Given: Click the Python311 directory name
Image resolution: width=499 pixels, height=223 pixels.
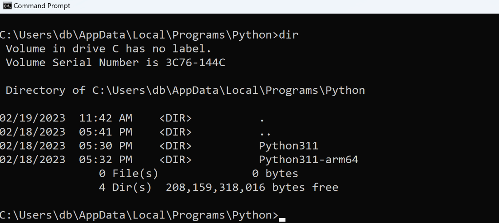Looking at the screenshot, I should 289,146.
